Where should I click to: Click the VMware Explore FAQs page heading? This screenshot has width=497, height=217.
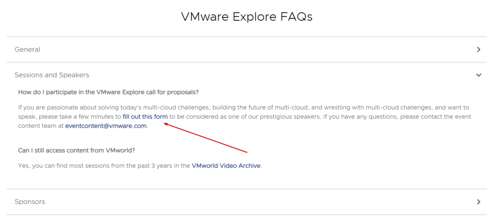(x=247, y=17)
